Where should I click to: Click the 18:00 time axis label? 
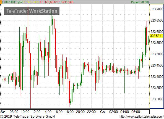[69, 112]
